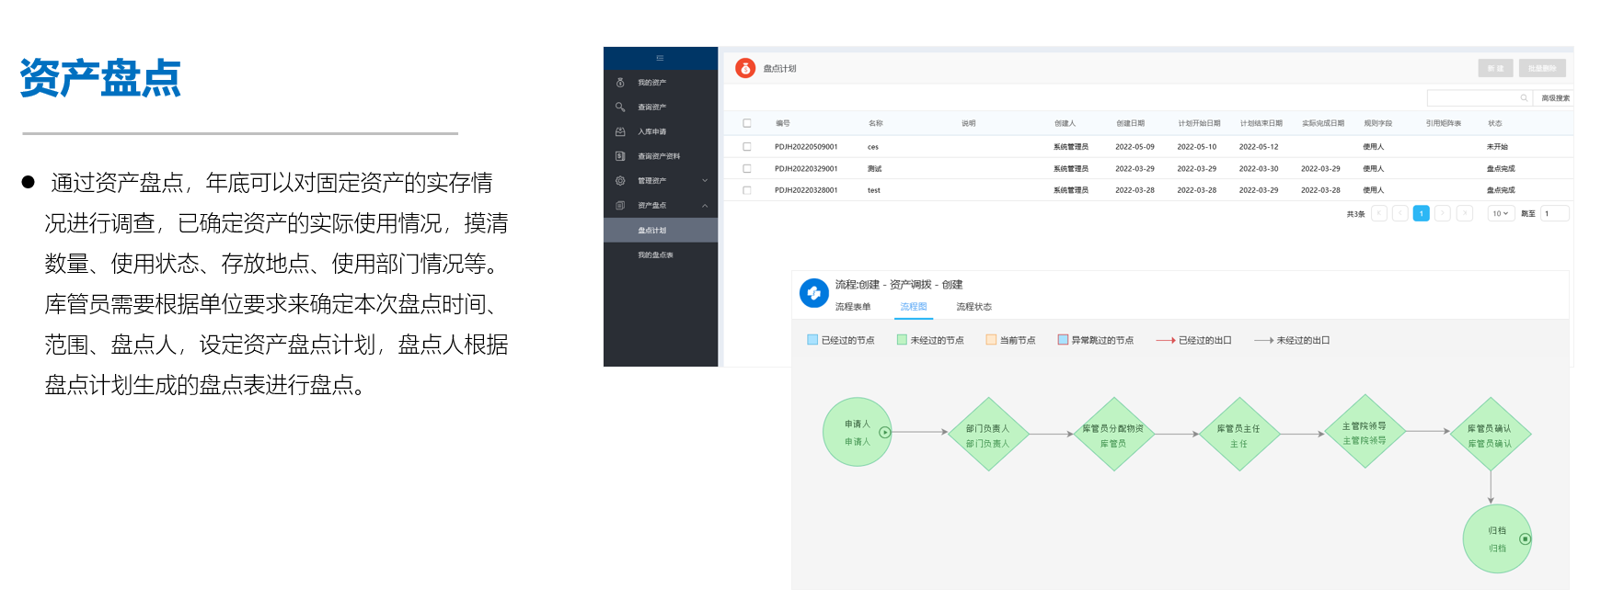
Task: Click the 状态 column header
Action: click(1495, 123)
